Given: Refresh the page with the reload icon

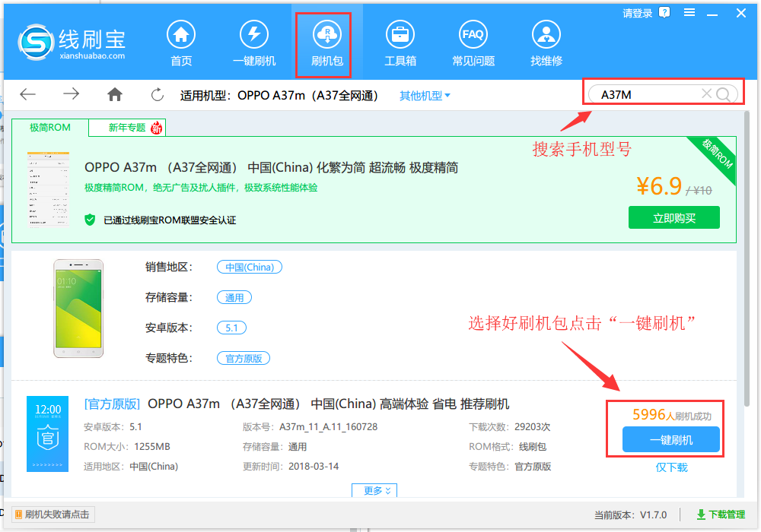Looking at the screenshot, I should (x=158, y=94).
